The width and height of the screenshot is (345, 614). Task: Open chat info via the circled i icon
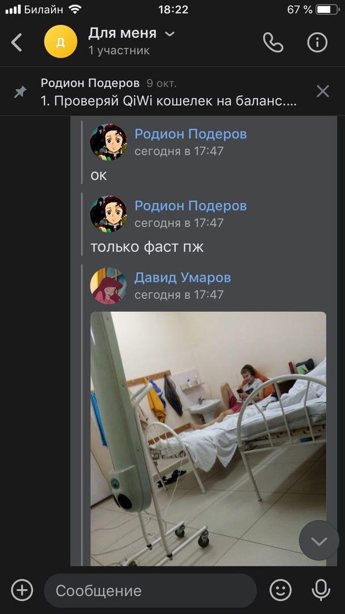click(x=317, y=42)
